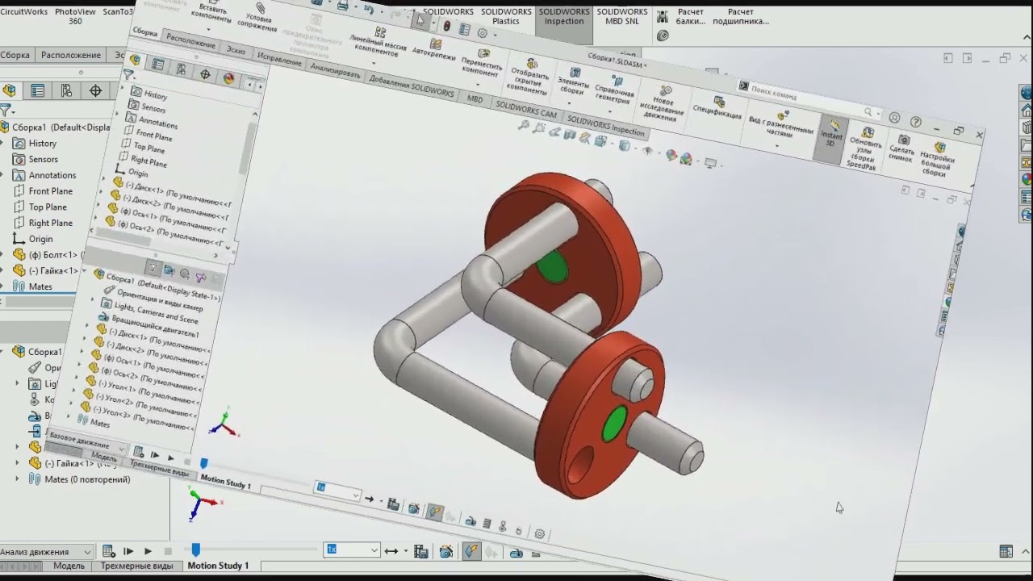Screen dimensions: 1033x581
Task: Select Front Plane in the tilted window's tree
Action: pyautogui.click(x=153, y=135)
